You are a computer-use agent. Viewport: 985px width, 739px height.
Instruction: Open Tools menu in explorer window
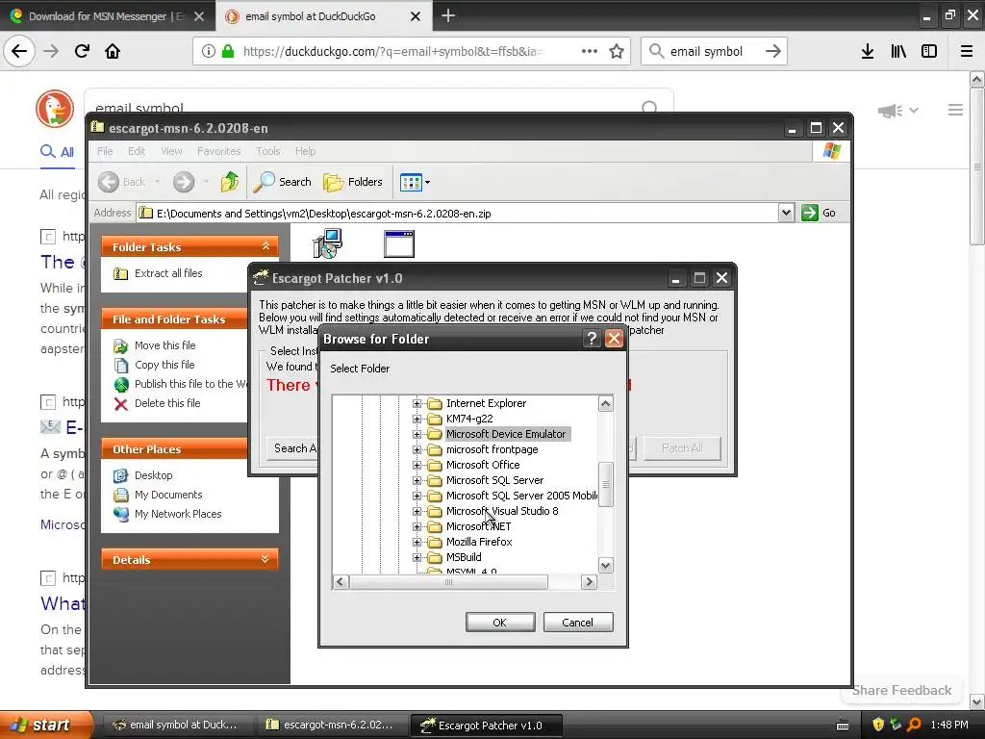[267, 151]
